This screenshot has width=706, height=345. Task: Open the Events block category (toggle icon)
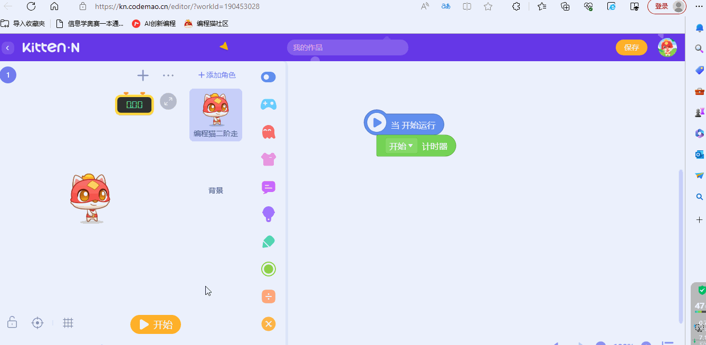click(269, 77)
